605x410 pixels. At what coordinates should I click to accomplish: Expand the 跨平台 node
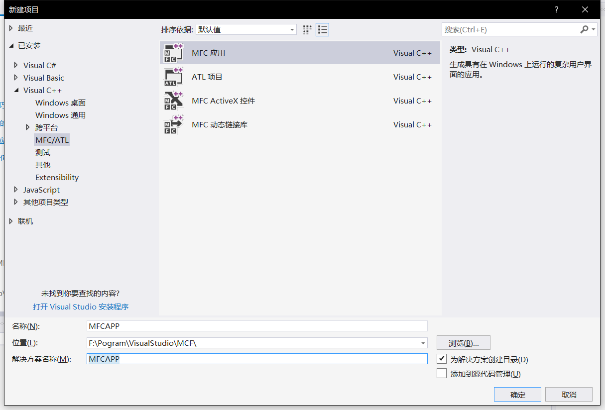click(28, 127)
